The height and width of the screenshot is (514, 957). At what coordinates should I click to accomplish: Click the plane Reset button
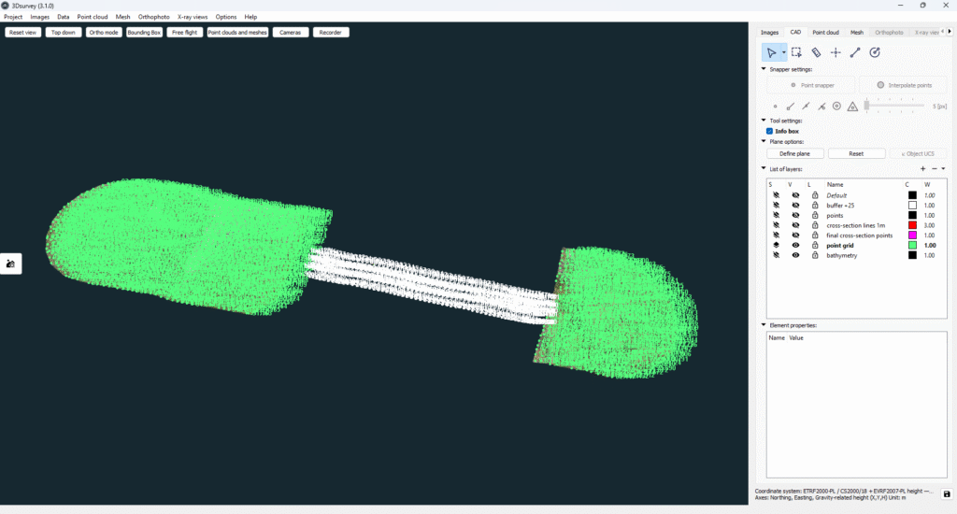856,154
